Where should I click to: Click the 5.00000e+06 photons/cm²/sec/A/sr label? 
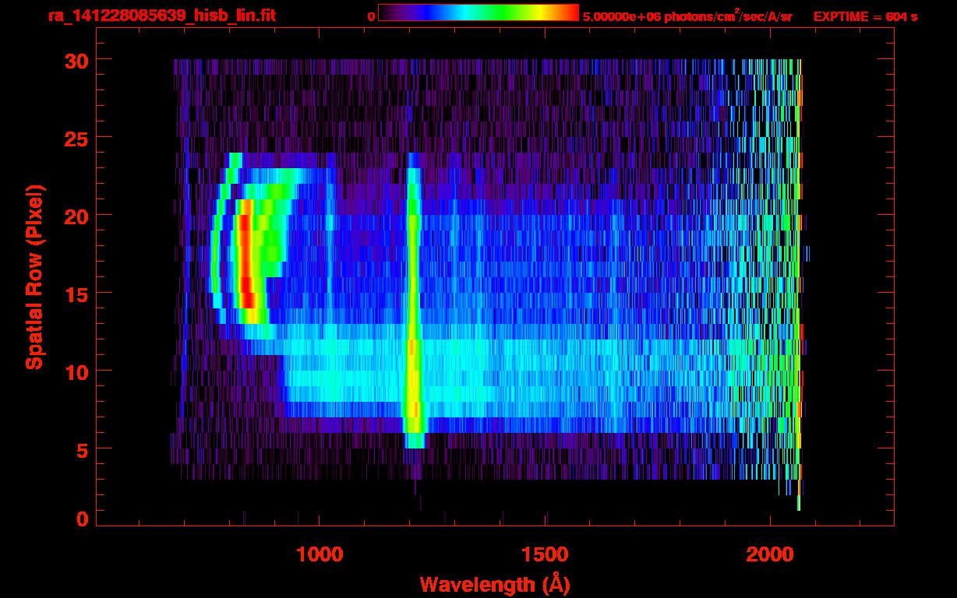(x=687, y=16)
